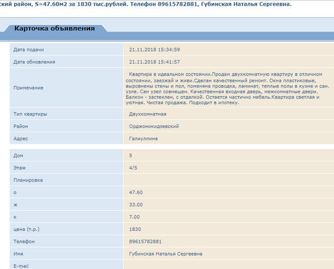Image resolution: width=334 pixels, height=269 pixels.
Task: Click the 'Дом' label cell
Action: 66,155
